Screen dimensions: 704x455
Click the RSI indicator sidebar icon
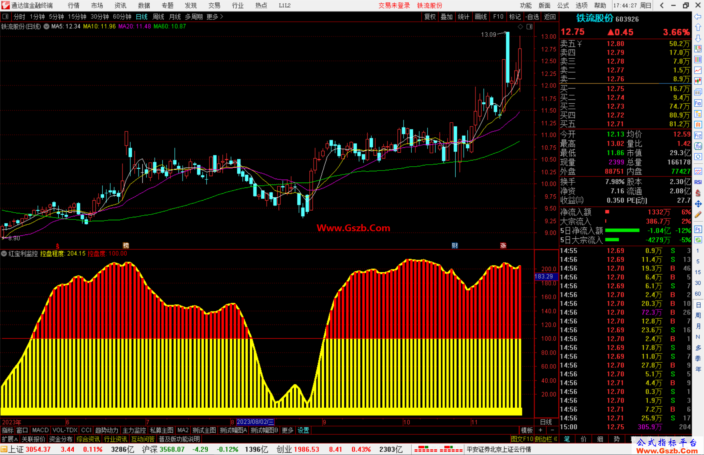click(698, 182)
